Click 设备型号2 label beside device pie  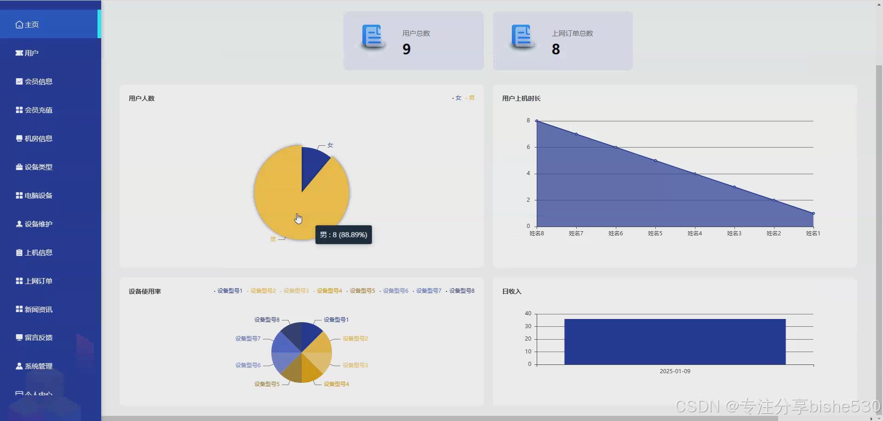click(x=355, y=338)
